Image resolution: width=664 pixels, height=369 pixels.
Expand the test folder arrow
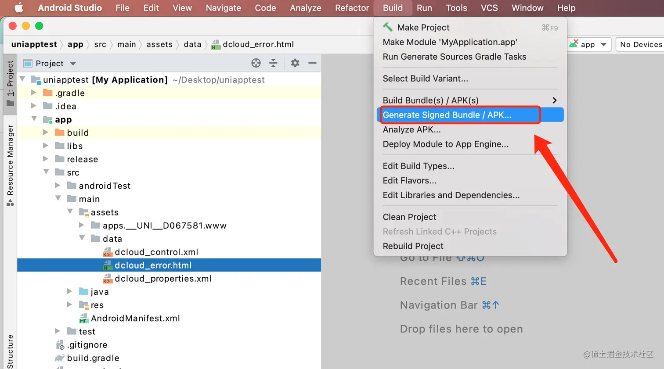point(58,331)
